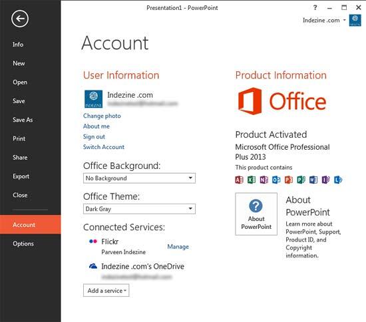This screenshot has height=322, width=366.
Task: Click the Outlook product icon
Action: click(x=276, y=180)
